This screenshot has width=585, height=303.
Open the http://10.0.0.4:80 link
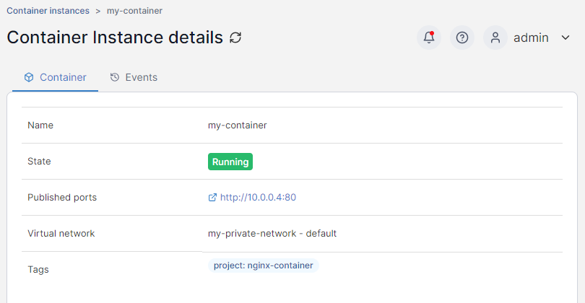(x=258, y=197)
